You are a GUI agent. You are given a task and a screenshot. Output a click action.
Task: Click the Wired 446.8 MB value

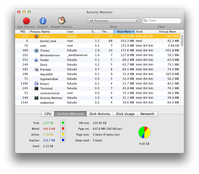49,129
